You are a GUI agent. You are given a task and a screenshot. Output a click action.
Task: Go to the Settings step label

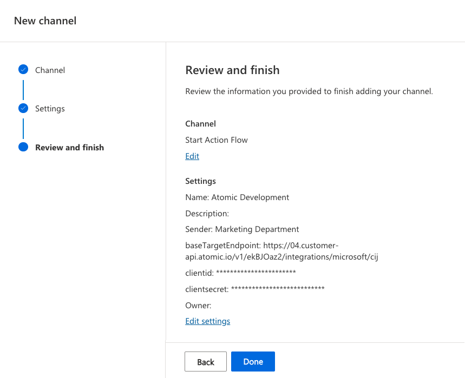click(x=50, y=109)
